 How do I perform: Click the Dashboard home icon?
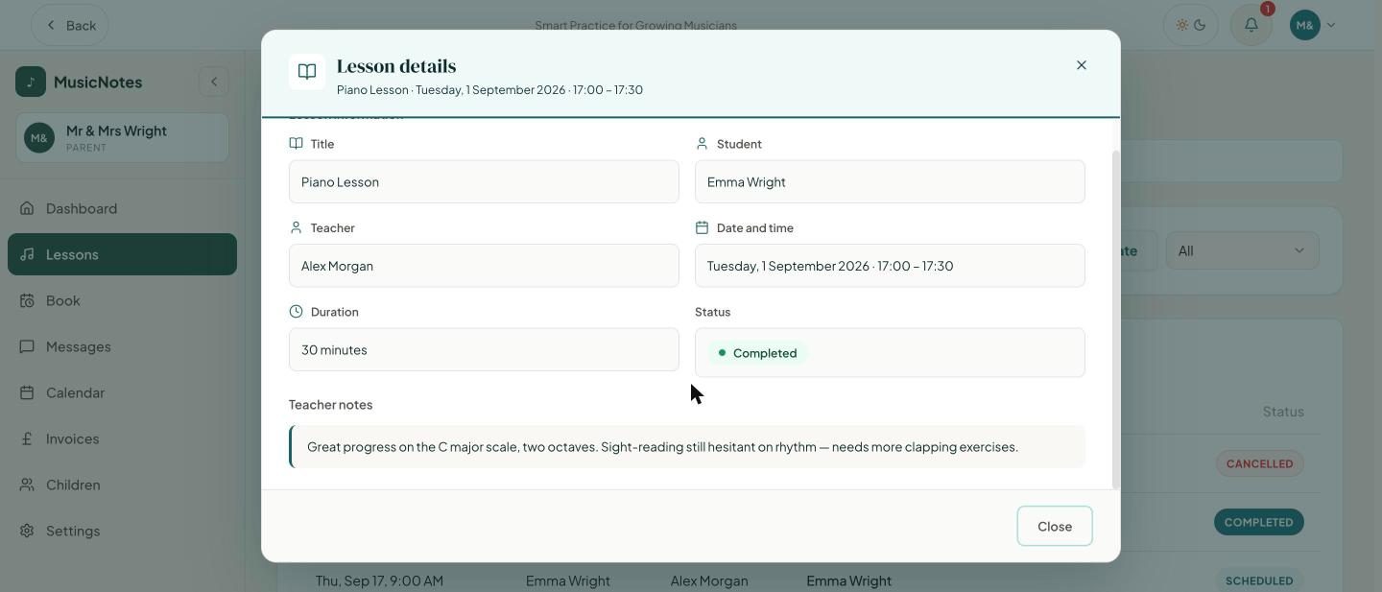pyautogui.click(x=27, y=208)
